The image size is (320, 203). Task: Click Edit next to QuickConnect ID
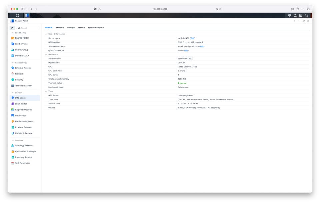[186, 50]
